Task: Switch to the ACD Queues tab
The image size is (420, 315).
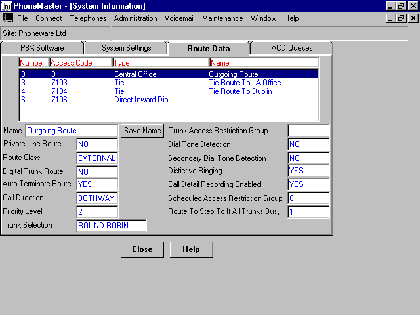Action: [292, 48]
